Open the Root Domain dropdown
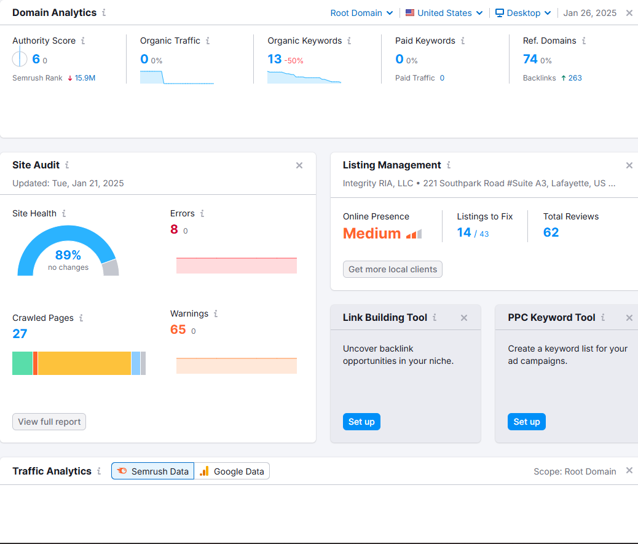The width and height of the screenshot is (638, 544). (x=361, y=13)
